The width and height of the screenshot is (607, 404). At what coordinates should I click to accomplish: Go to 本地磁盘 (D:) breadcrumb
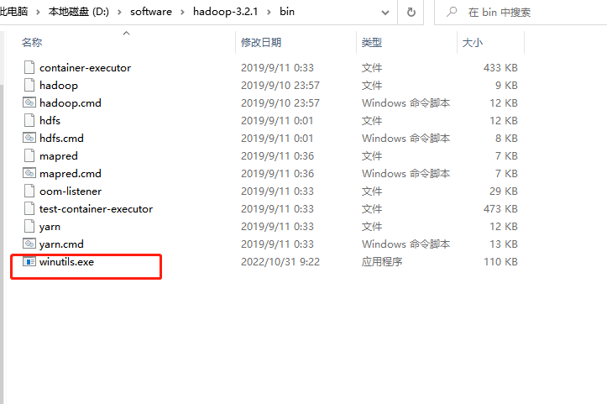point(79,12)
